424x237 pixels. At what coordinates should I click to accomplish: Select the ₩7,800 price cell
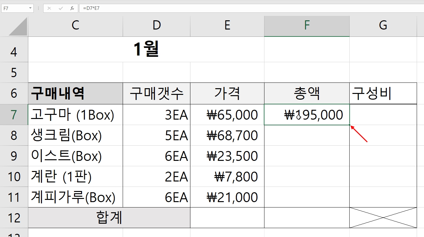pos(227,176)
